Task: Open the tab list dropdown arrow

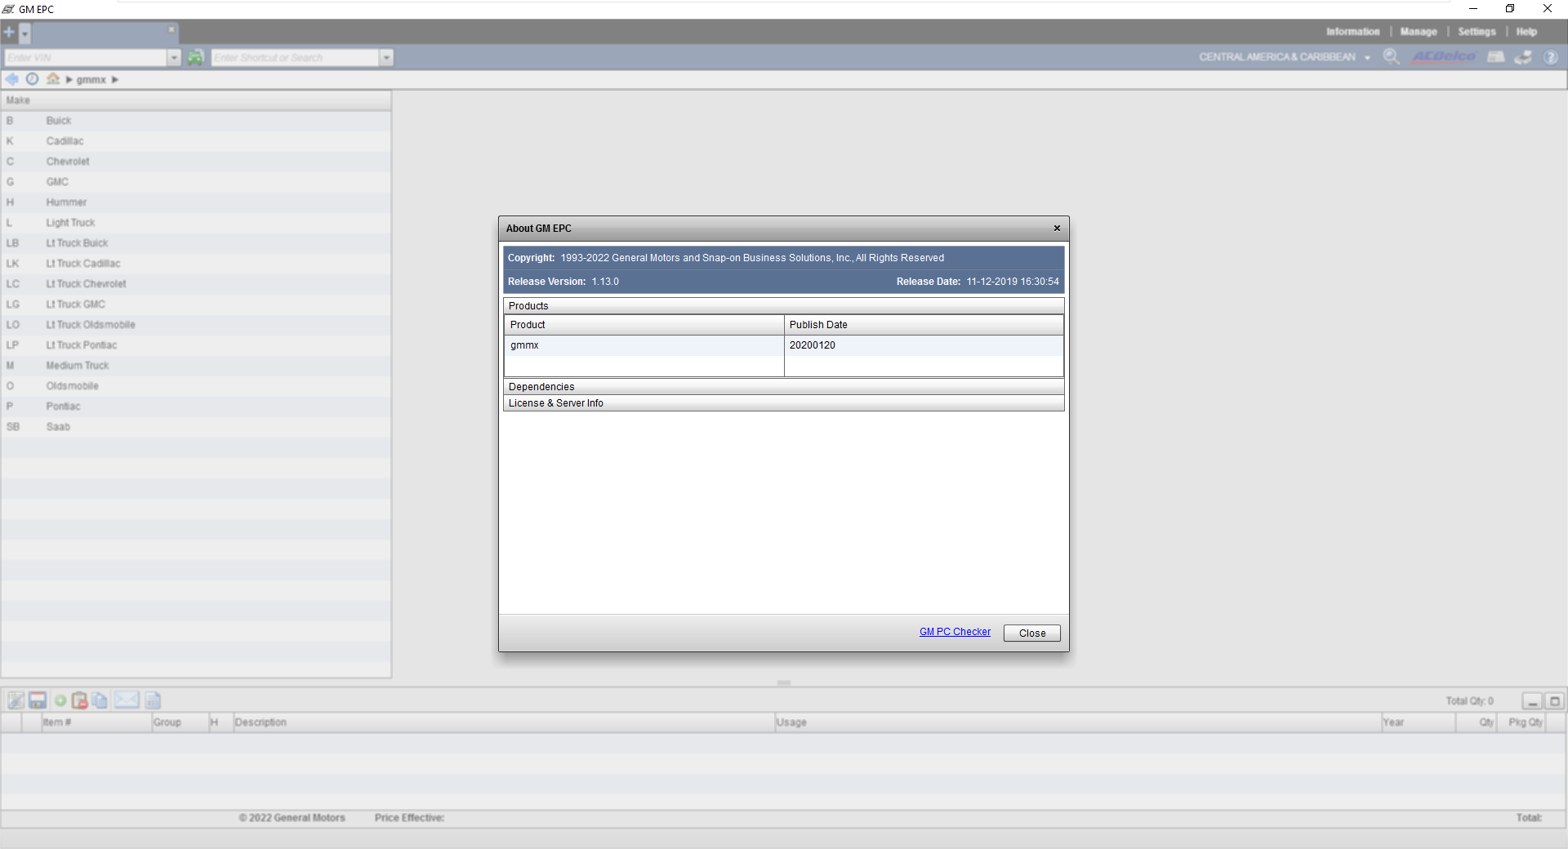Action: (x=25, y=33)
